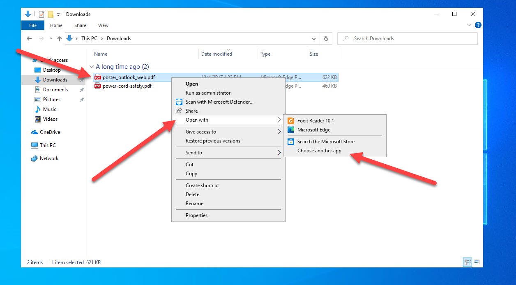Focus the Search Downloads box
516x285 pixels.
coord(408,38)
